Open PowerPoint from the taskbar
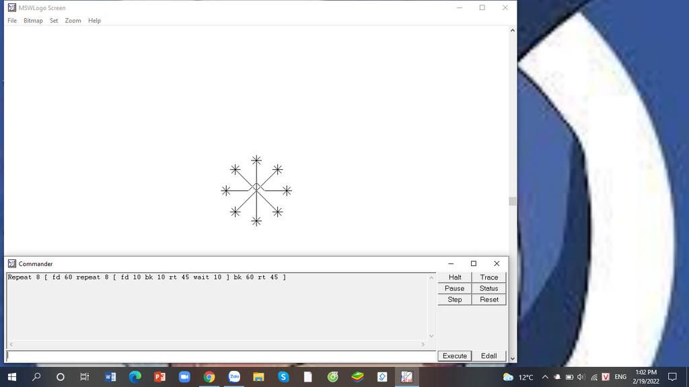This screenshot has height=387, width=689. tap(159, 377)
